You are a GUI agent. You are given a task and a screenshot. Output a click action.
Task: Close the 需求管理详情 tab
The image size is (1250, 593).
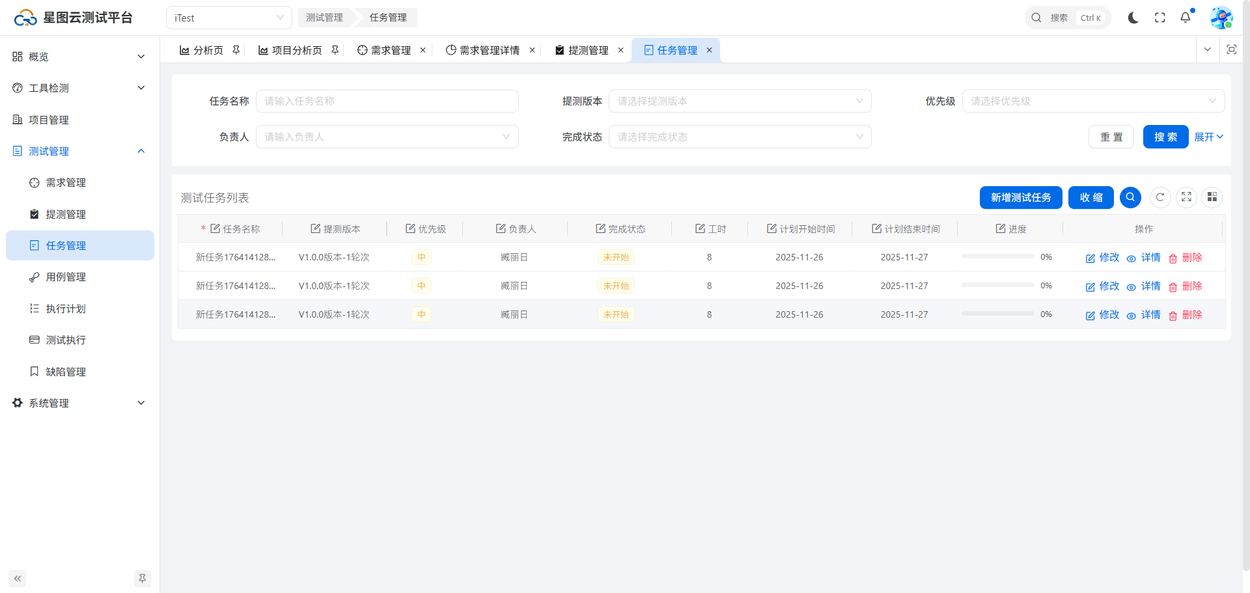[x=532, y=50]
